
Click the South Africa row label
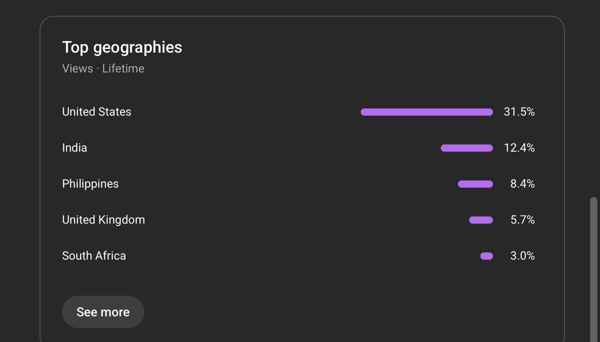coord(94,256)
